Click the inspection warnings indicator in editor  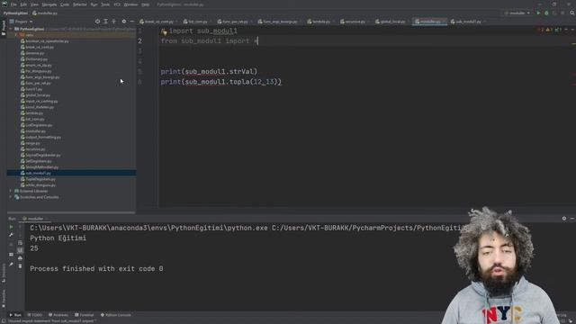[551, 30]
